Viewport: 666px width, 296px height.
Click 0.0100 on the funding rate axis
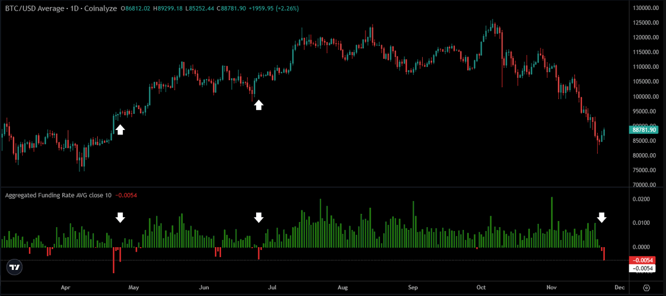tap(642, 223)
